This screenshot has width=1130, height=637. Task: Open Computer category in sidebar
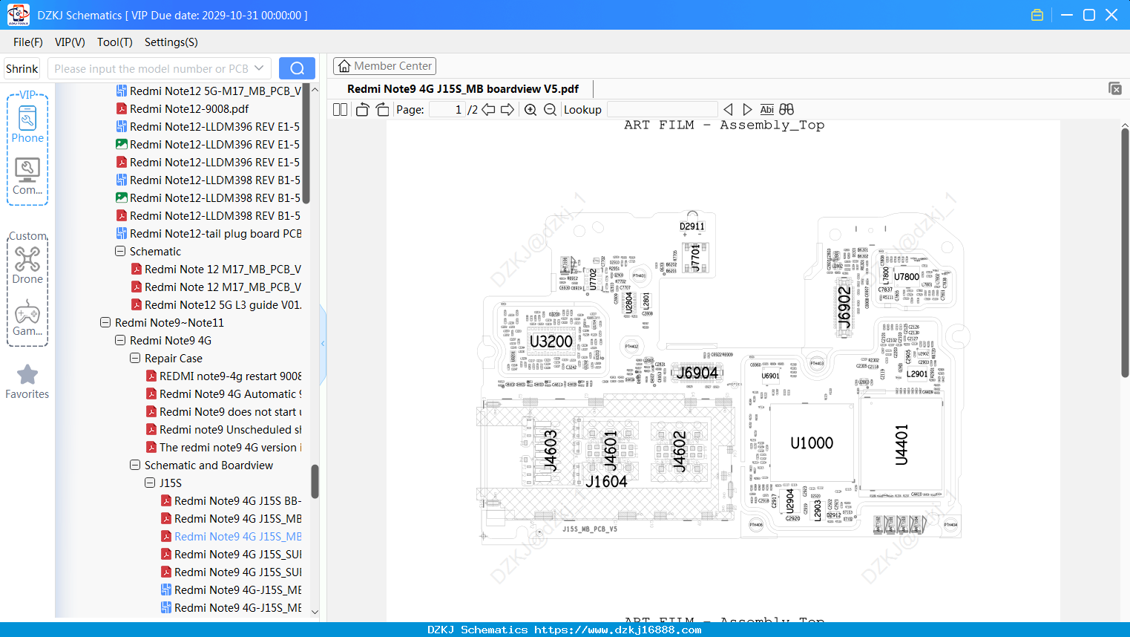pyautogui.click(x=27, y=177)
